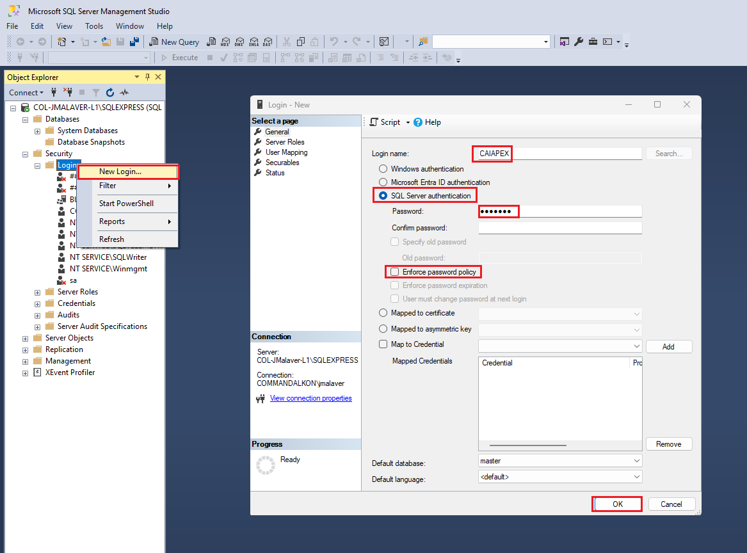Select Mapped to certificate radio button
The image size is (747, 553).
pos(383,313)
